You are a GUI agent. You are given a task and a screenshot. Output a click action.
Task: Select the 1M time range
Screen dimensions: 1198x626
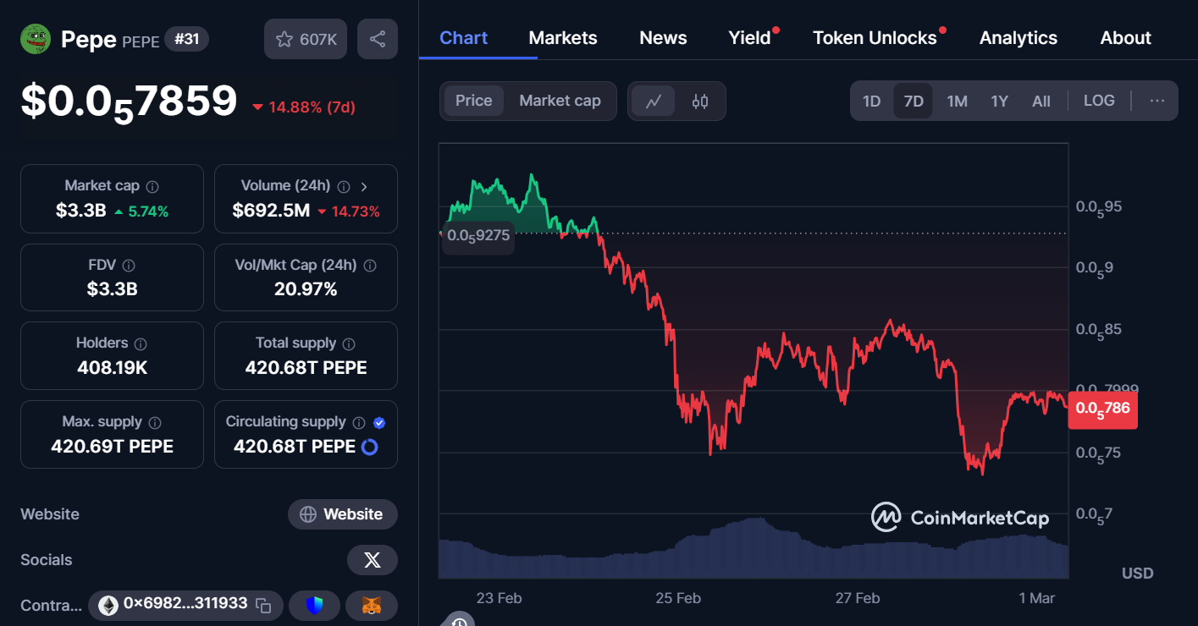[x=957, y=102]
